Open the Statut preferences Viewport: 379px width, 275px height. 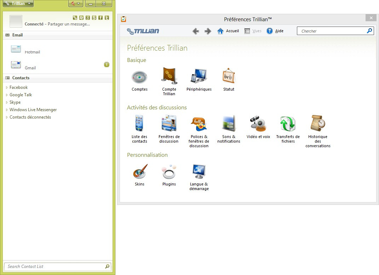(x=229, y=80)
